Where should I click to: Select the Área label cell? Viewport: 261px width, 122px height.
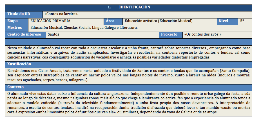(113, 21)
